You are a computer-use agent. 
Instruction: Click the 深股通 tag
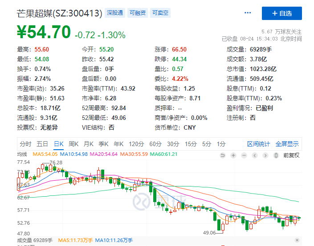[115, 13]
